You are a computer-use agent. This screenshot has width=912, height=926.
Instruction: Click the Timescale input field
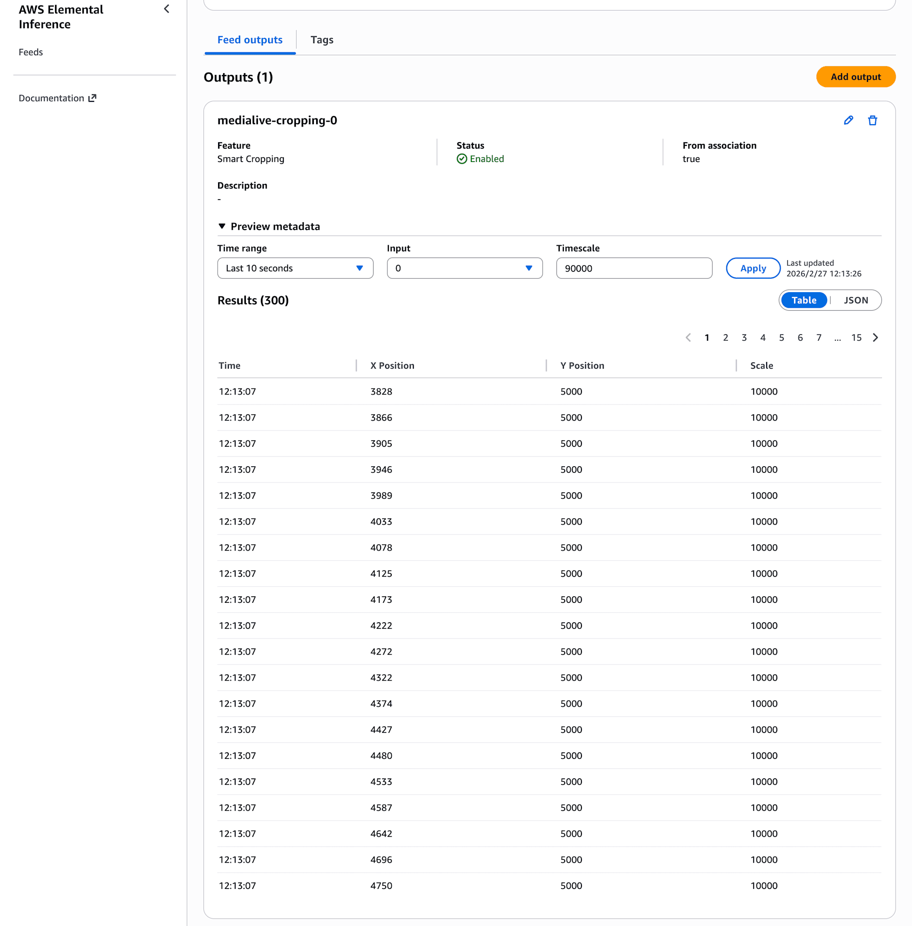click(x=634, y=268)
